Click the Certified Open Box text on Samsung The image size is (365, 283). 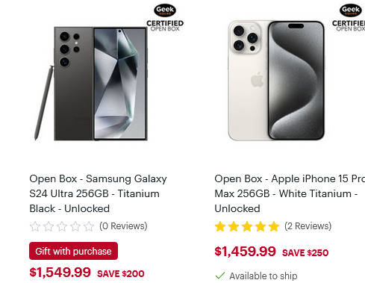165,26
